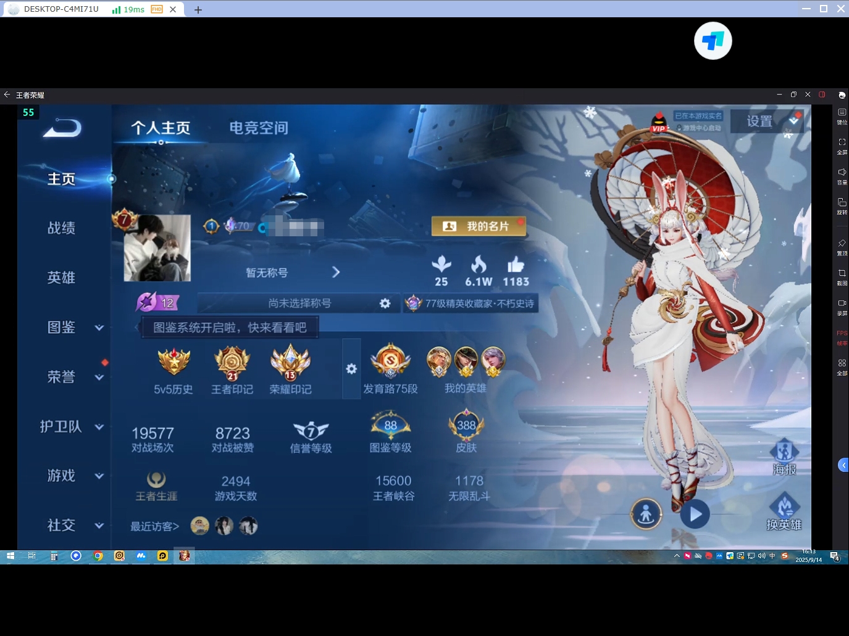This screenshot has width=849, height=636.
Task: Click 1178 无限乱斗 stat
Action: tap(469, 487)
